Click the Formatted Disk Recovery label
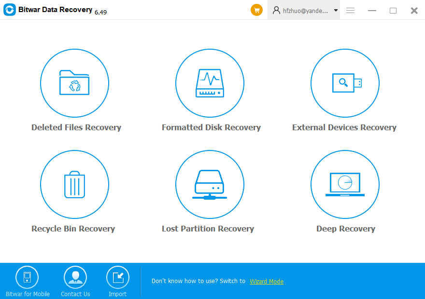The height and width of the screenshot is (299, 425). click(x=211, y=127)
